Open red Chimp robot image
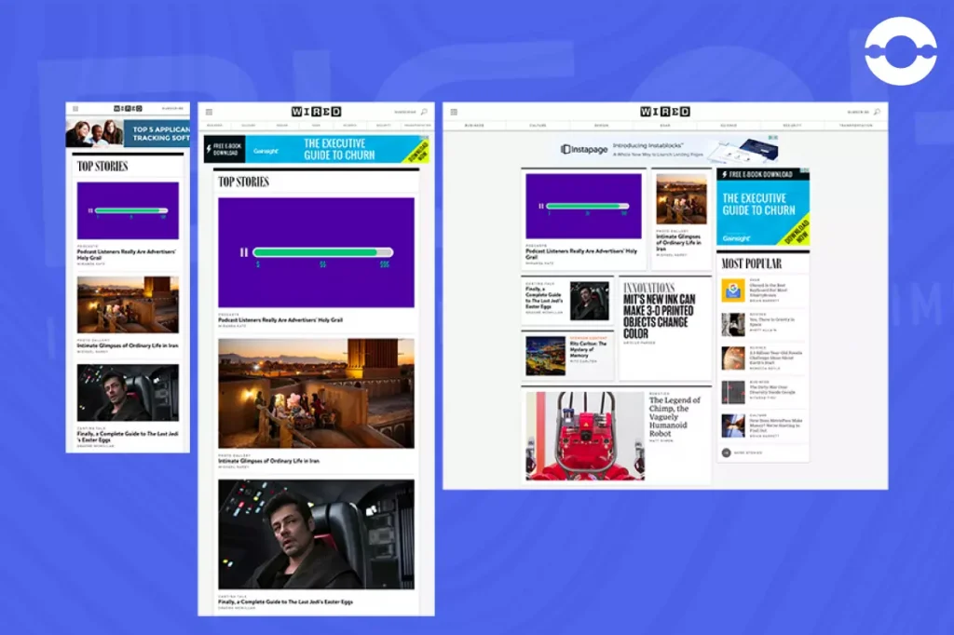954x635 pixels. [x=585, y=436]
